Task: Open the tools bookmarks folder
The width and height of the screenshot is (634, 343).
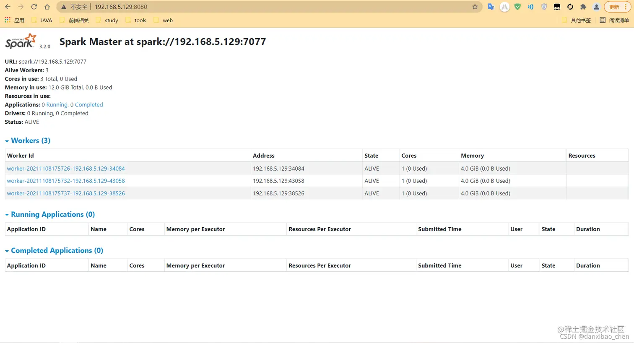Action: click(x=136, y=20)
